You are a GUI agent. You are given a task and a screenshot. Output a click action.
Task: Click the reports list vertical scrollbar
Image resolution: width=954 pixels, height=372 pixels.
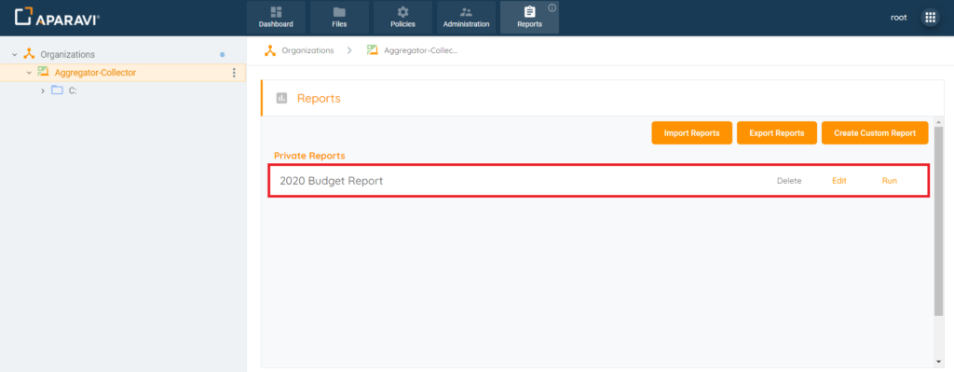(939, 222)
